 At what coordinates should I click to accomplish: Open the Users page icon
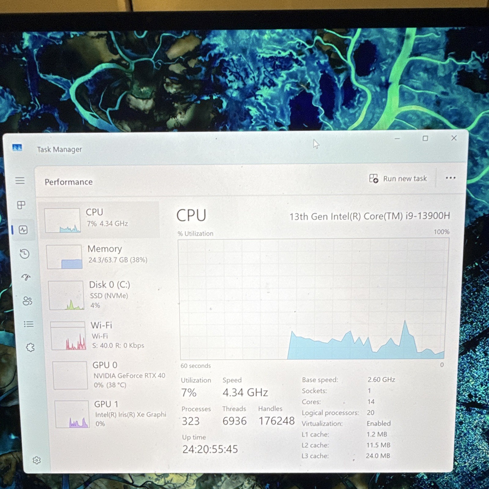28,301
